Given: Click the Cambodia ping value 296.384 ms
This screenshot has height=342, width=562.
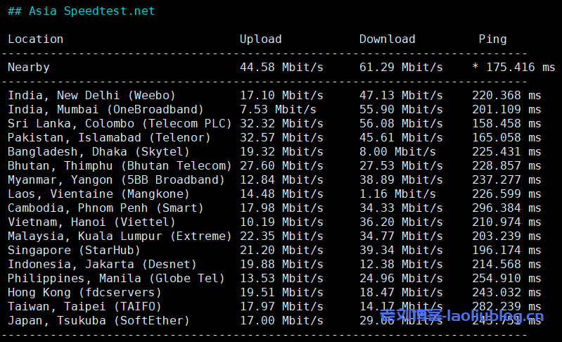Looking at the screenshot, I should tap(506, 208).
